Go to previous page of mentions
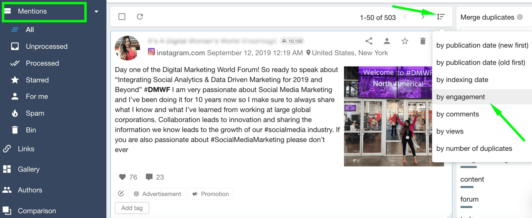Viewport: 532px width, 218px height. (x=405, y=17)
